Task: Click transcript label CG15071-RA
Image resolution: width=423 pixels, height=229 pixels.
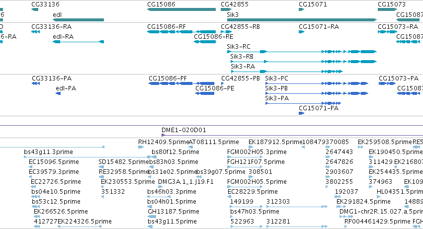Action: tap(319, 27)
